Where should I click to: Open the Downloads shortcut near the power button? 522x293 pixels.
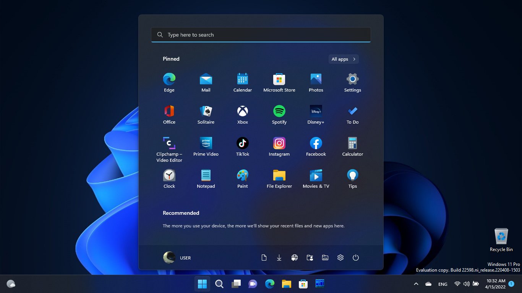[279, 258]
